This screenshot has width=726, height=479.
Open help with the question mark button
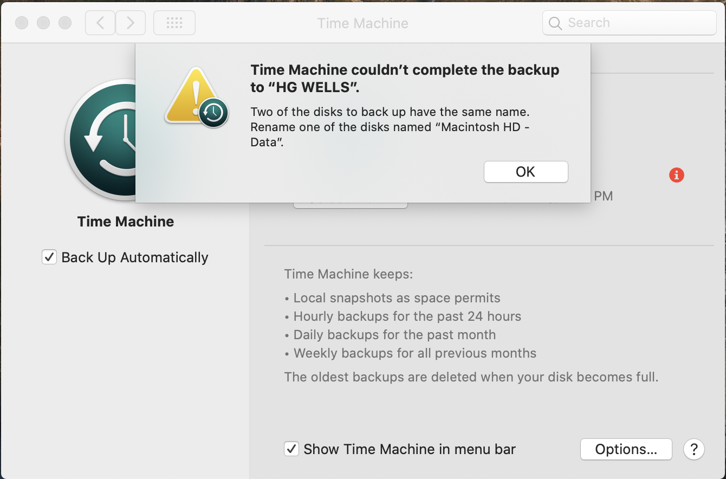694,449
